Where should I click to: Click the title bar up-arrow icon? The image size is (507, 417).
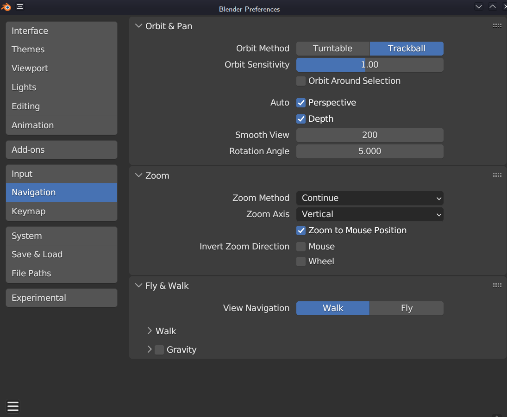pyautogui.click(x=493, y=6)
